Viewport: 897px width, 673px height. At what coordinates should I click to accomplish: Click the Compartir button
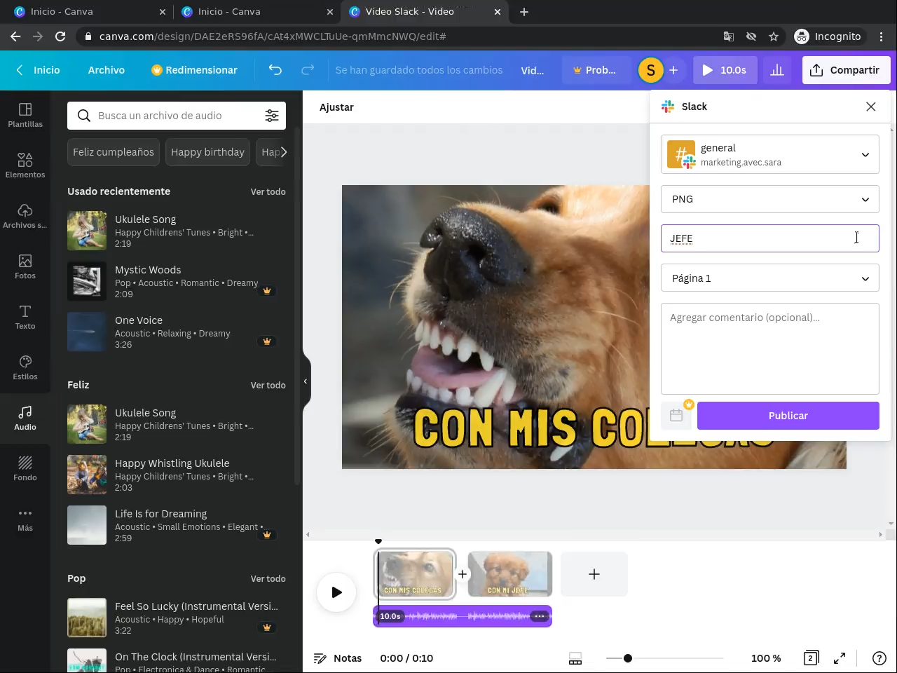(x=846, y=70)
